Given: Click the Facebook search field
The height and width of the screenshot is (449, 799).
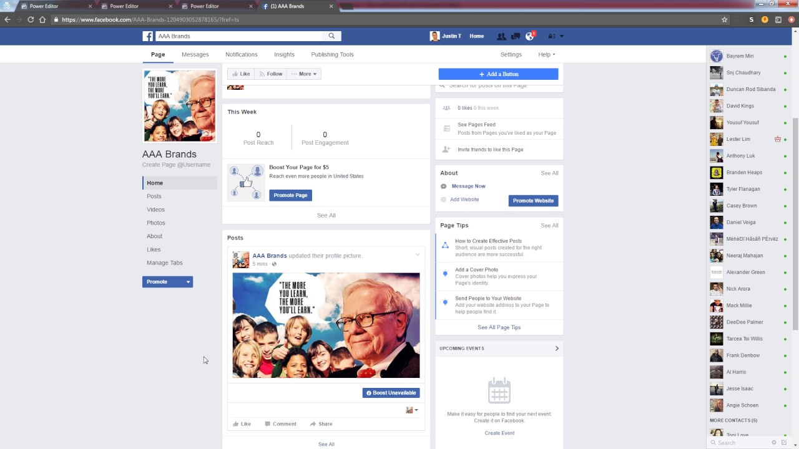Looking at the screenshot, I should (x=238, y=36).
